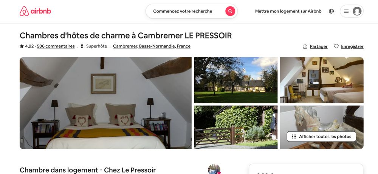Click Mettre mon logement sur Airbnb
This screenshot has height=174, width=378.
pyautogui.click(x=288, y=11)
